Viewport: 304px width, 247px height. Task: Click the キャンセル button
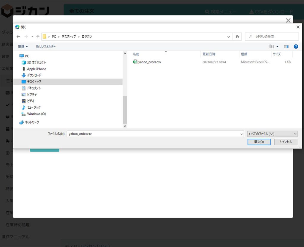(285, 142)
